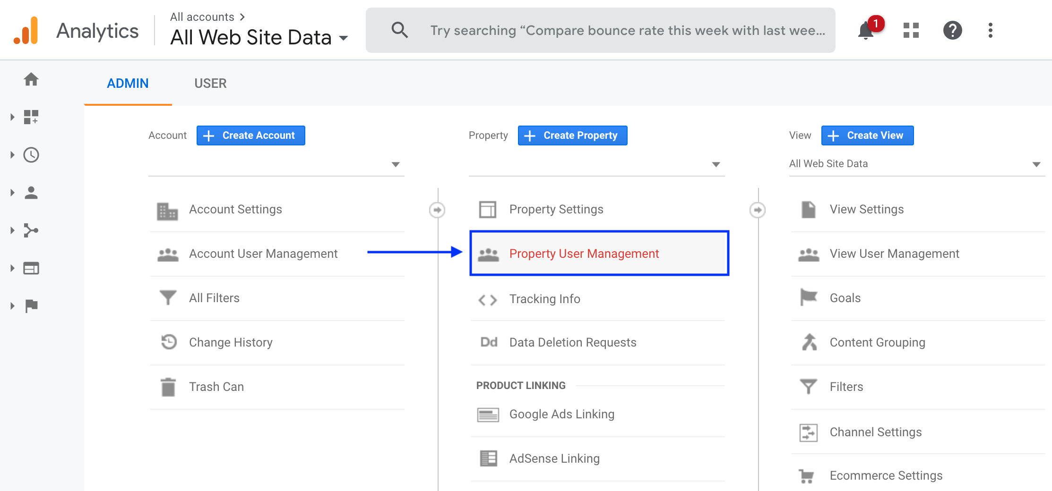This screenshot has height=491, width=1052.
Task: Open the three-dot more options menu
Action: (x=990, y=31)
